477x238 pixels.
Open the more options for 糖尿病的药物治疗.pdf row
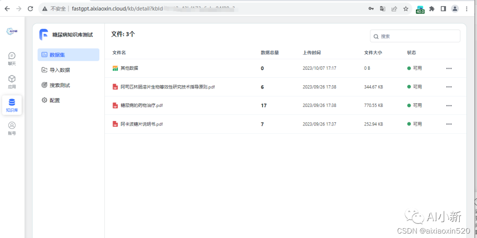tap(449, 106)
